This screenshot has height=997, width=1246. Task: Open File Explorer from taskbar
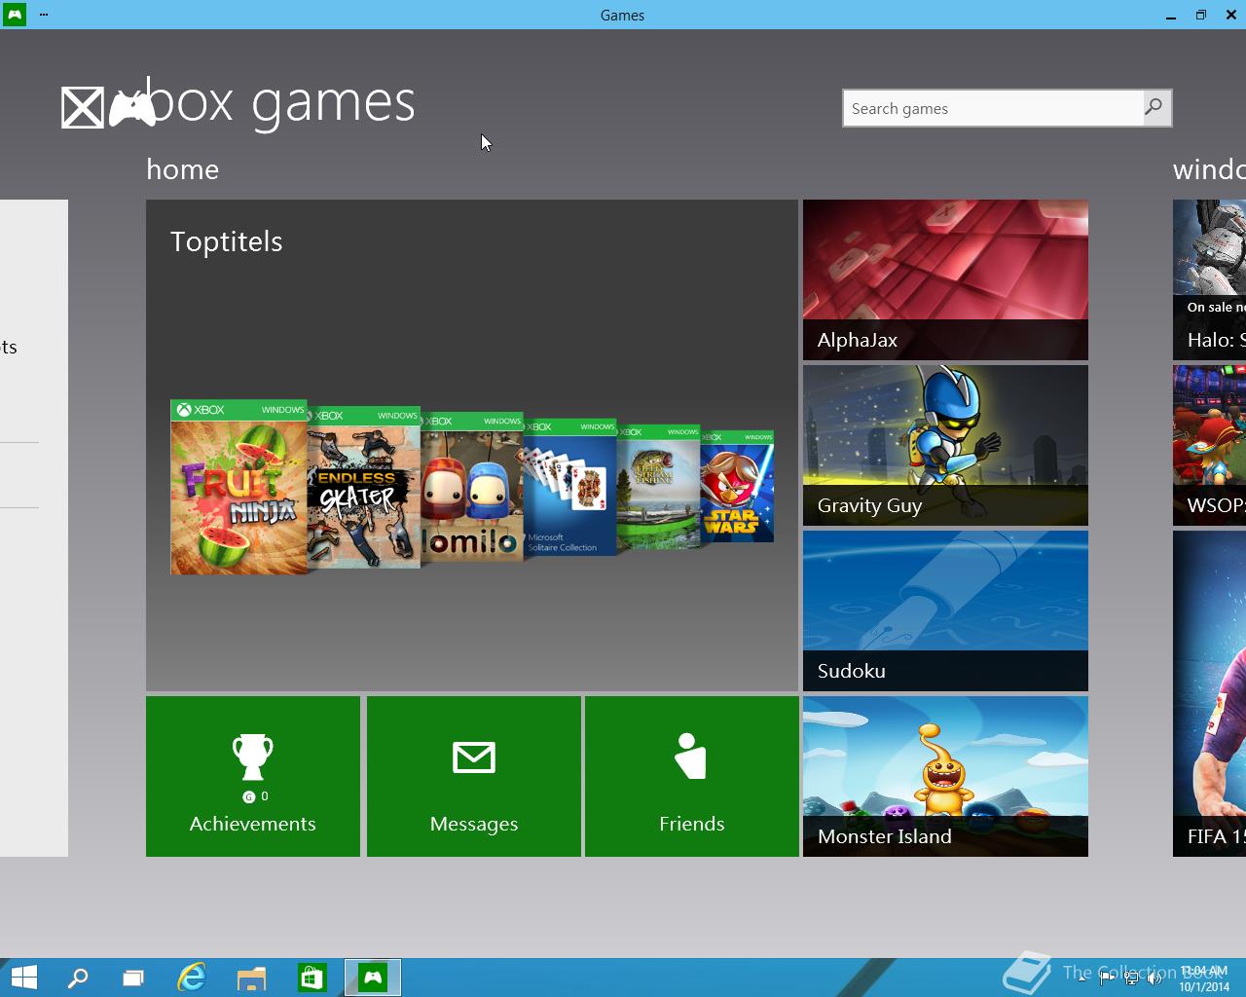coord(251,978)
